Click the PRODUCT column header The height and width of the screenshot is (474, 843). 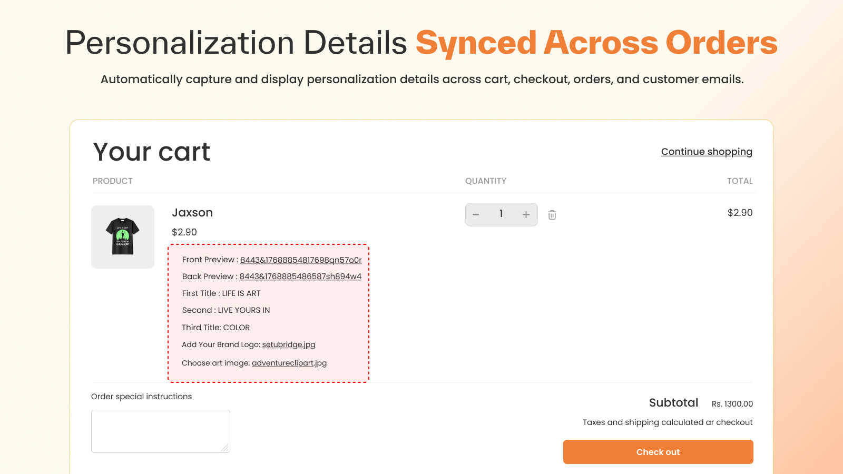coord(112,181)
